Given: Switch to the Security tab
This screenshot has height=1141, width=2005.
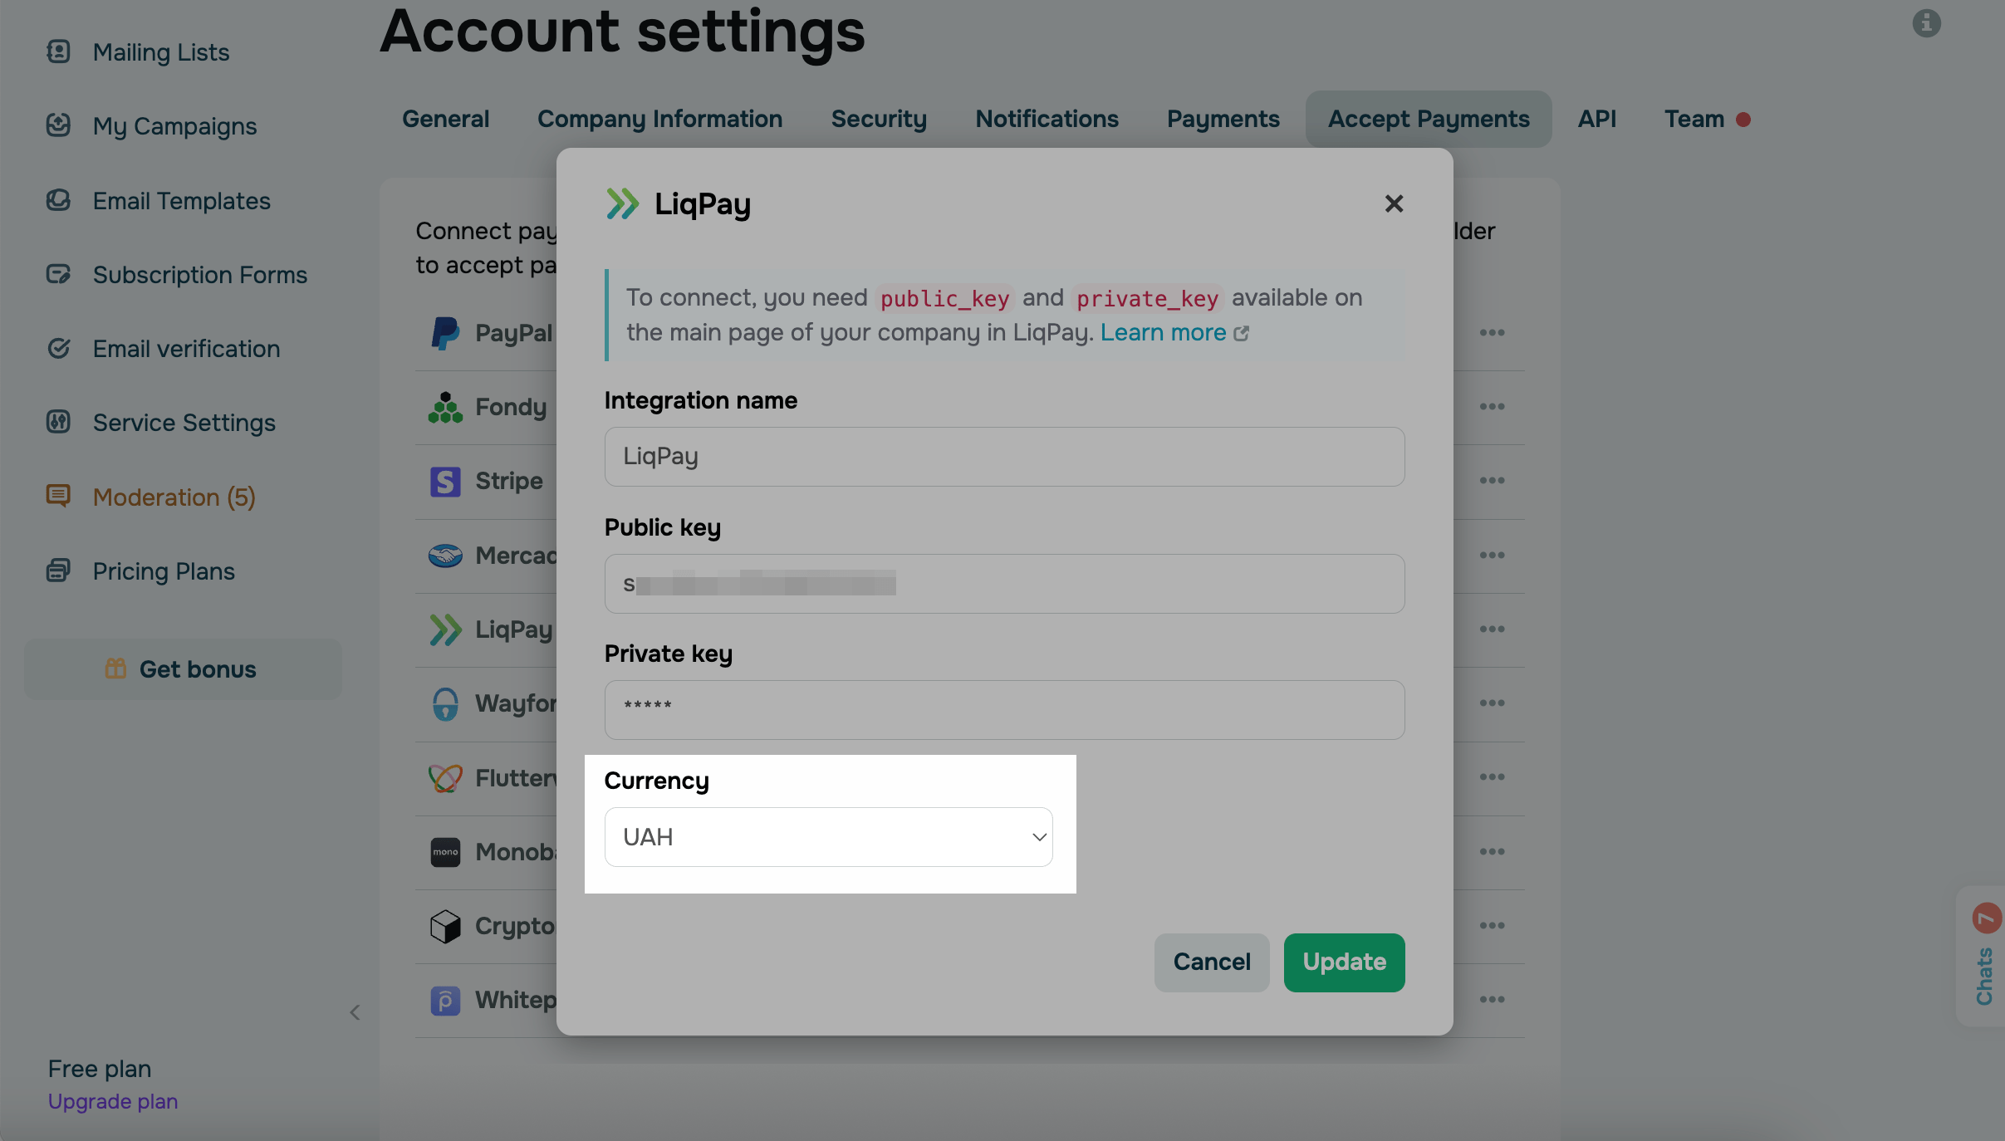Looking at the screenshot, I should (878, 119).
